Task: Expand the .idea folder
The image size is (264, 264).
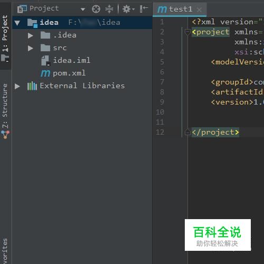Action: click(x=31, y=35)
